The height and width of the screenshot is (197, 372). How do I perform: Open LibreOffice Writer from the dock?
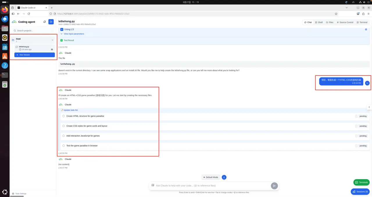5,47
